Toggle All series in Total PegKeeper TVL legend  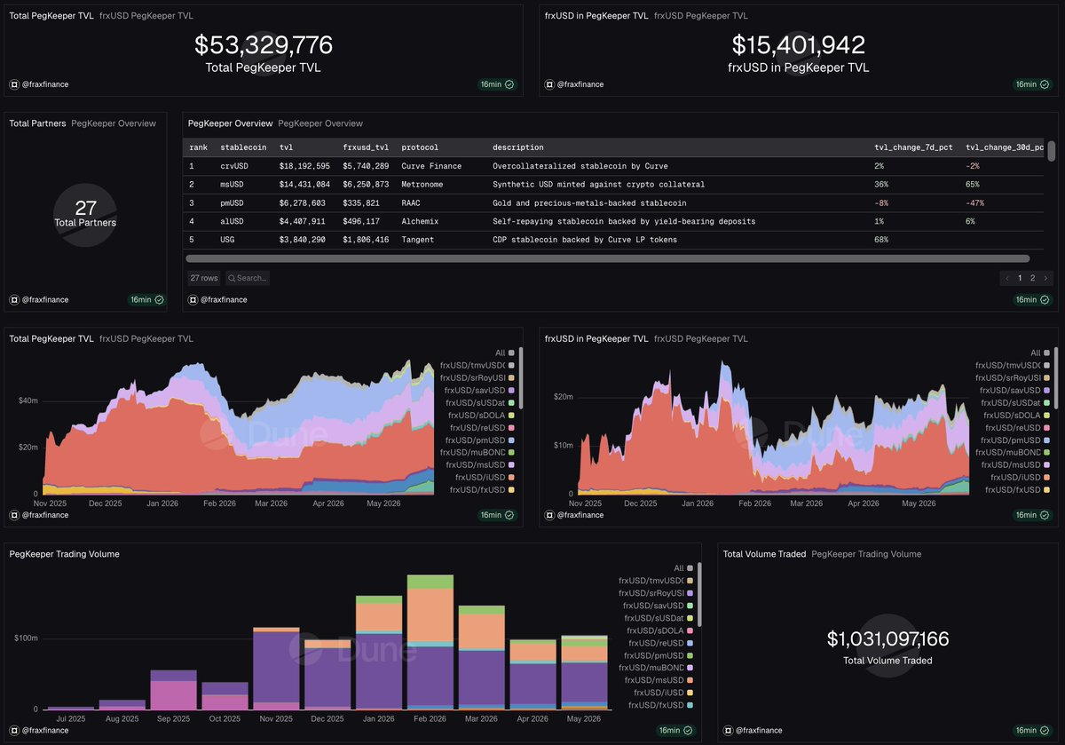505,353
